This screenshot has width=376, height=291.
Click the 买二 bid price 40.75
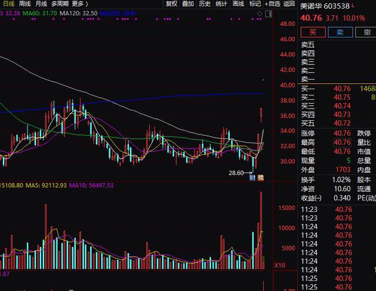tap(342, 97)
